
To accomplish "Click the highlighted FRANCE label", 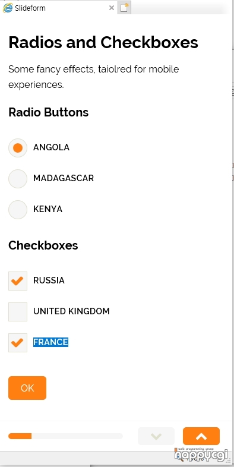I will (x=50, y=342).
